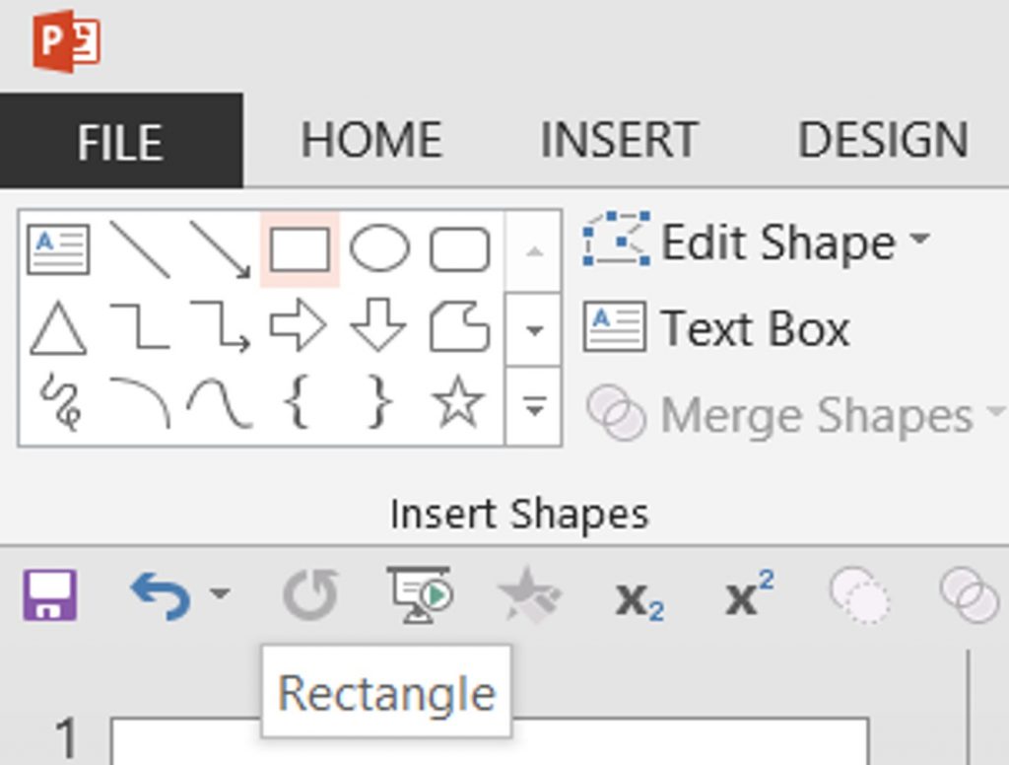Switch to the INSERT ribbon tab

coord(618,138)
